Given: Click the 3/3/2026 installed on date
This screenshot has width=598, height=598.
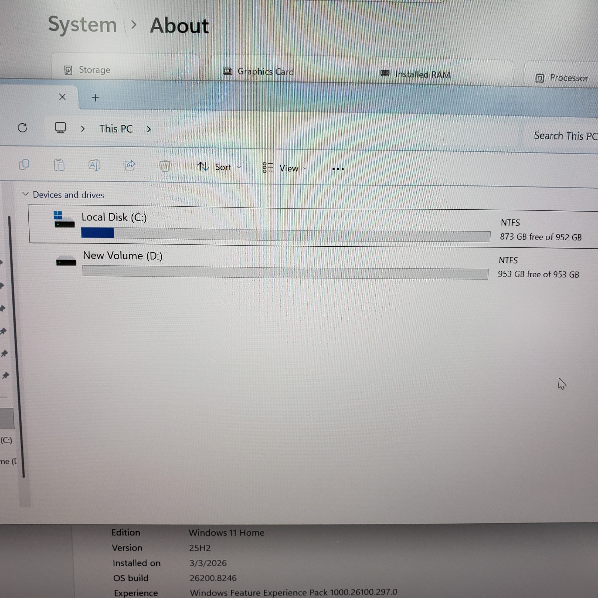Looking at the screenshot, I should (208, 563).
